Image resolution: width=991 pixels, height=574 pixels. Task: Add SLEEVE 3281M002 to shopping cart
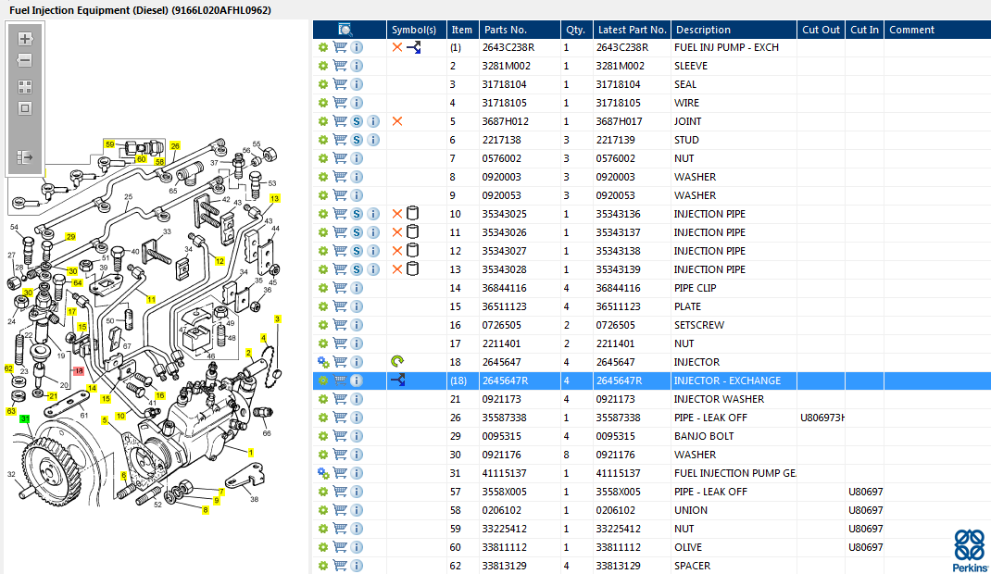click(340, 66)
